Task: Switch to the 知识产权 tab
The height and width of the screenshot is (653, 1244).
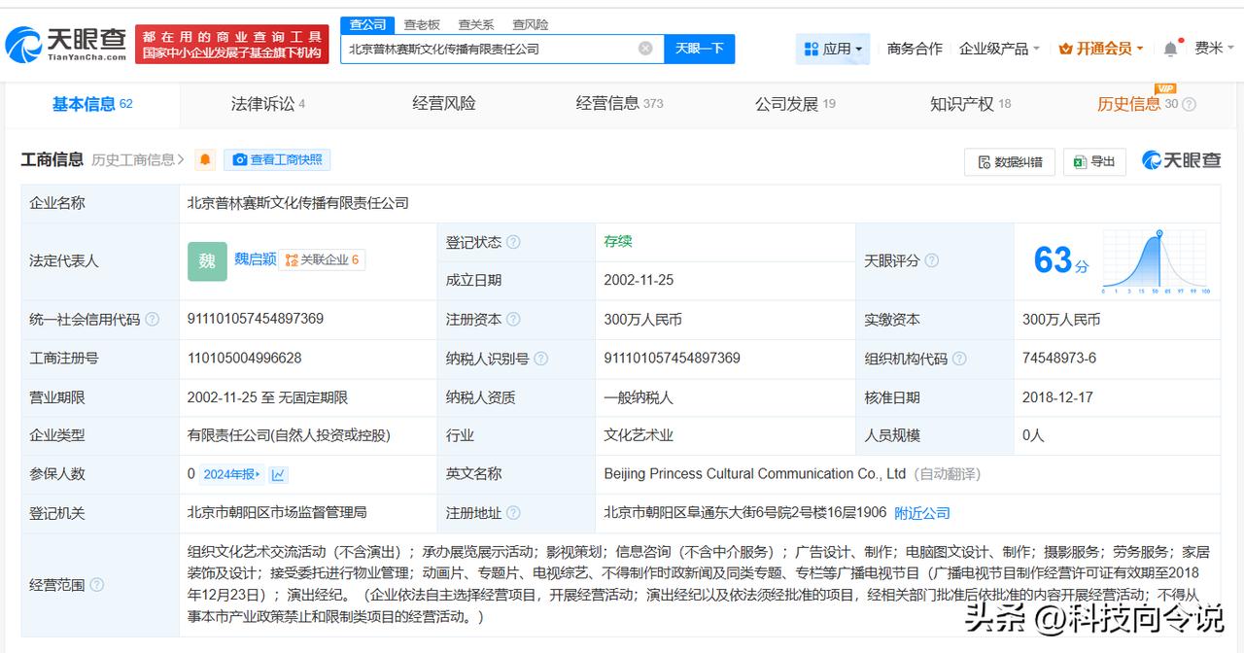Action: (970, 104)
